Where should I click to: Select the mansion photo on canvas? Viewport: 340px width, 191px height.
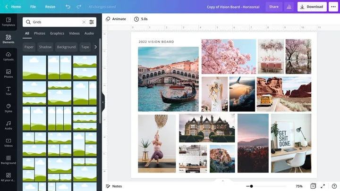(207, 128)
